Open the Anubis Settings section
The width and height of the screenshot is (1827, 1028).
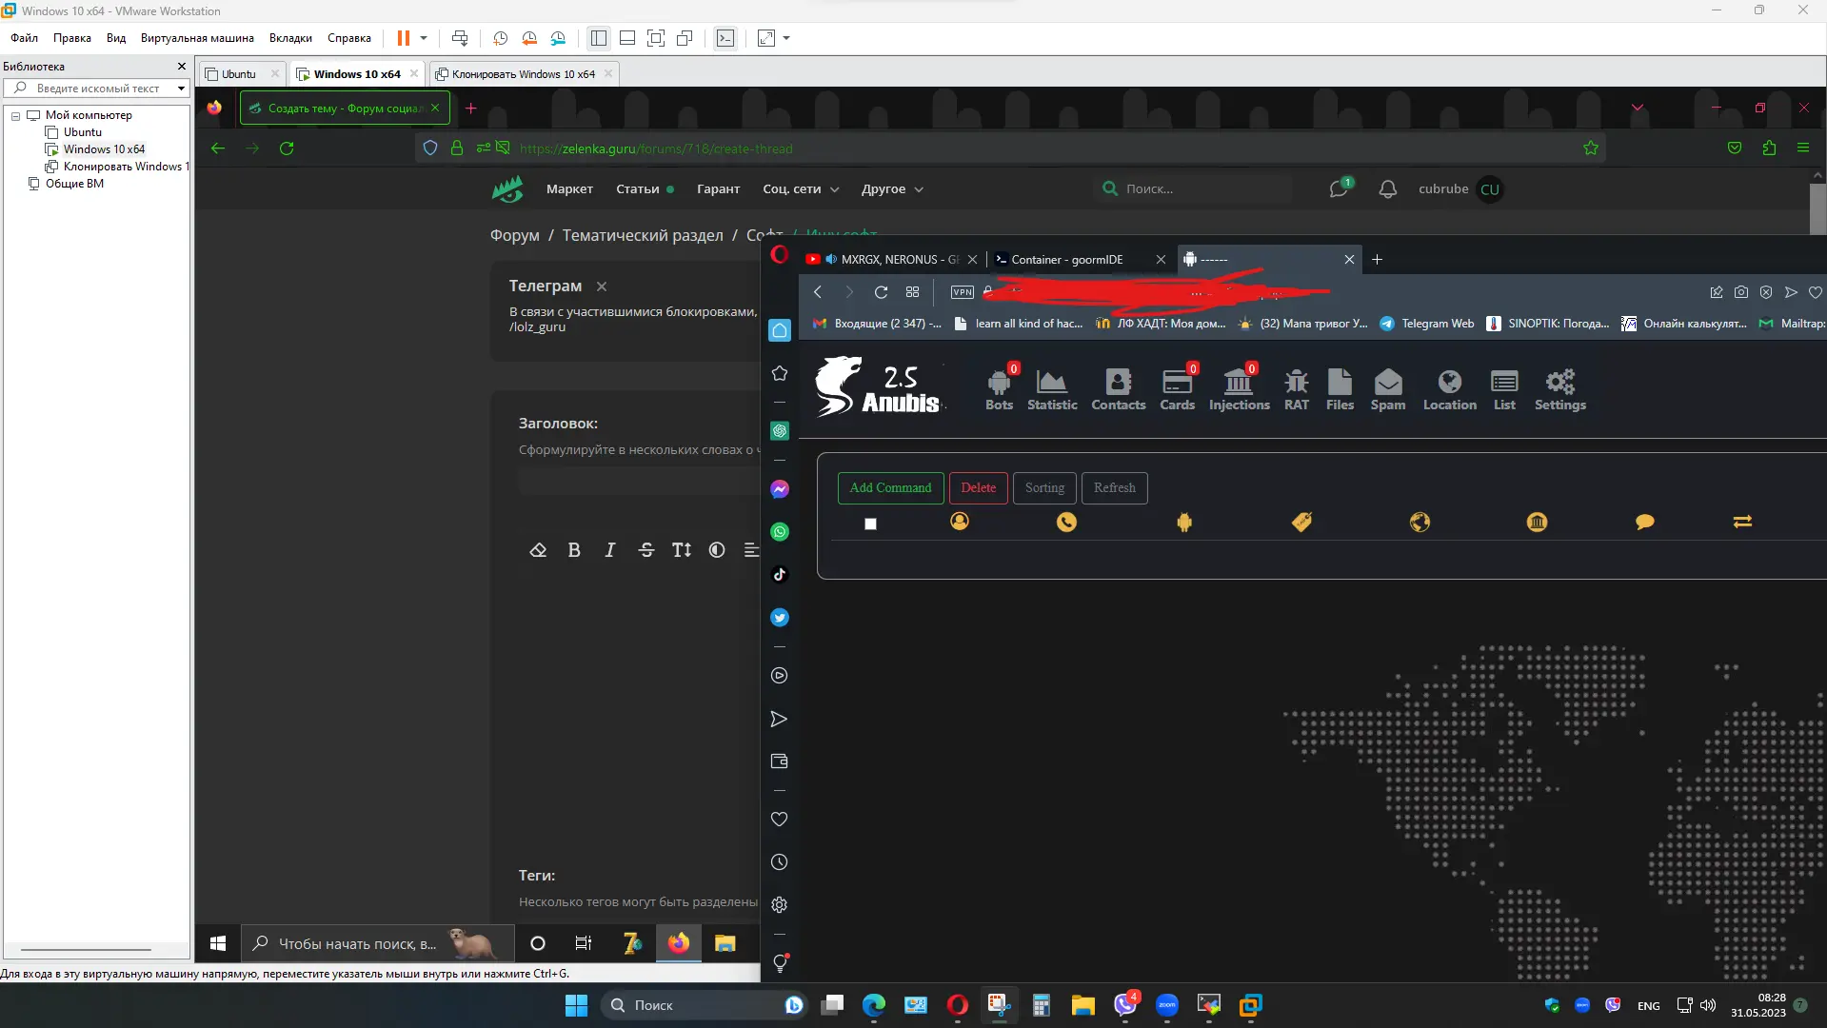pos(1559,389)
